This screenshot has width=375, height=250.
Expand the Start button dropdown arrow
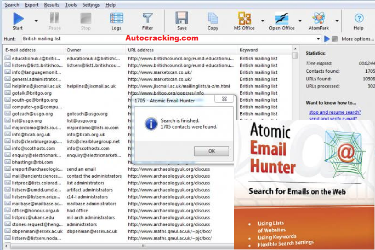coord(36,21)
